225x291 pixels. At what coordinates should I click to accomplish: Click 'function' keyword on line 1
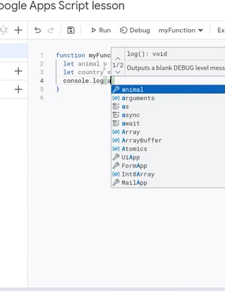click(x=71, y=55)
